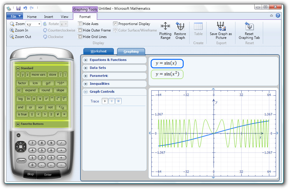The height and width of the screenshot is (189, 289).
Task: Pan the graph down with arrow
Action: [213, 178]
